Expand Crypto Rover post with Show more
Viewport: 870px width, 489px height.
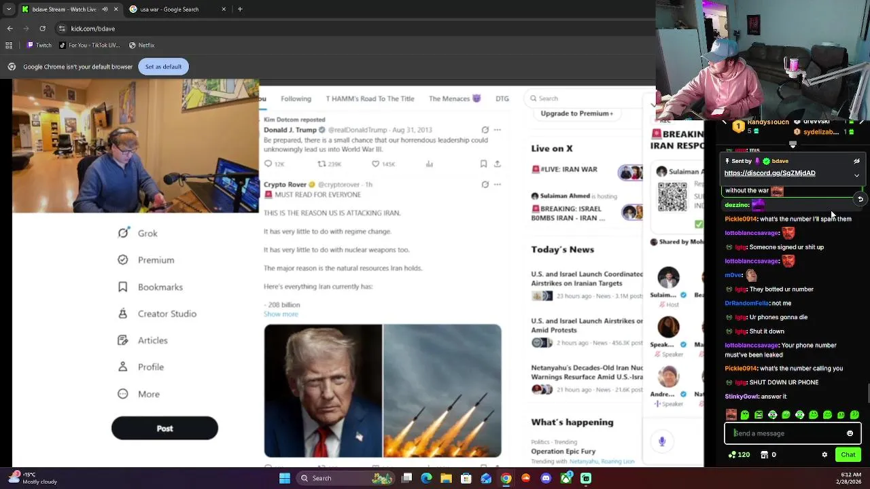[x=281, y=314]
